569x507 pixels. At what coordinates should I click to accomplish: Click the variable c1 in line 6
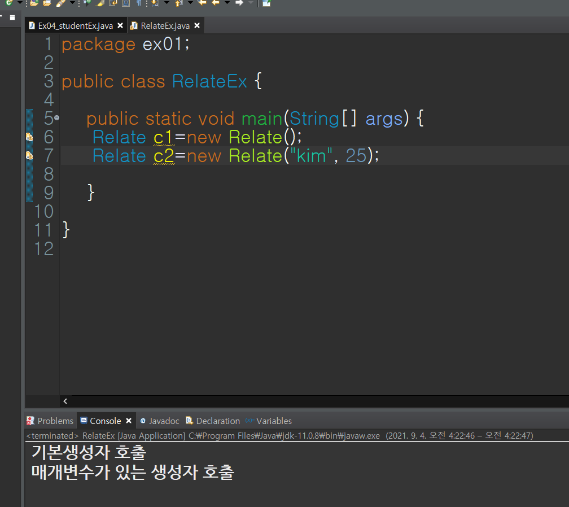[163, 138]
